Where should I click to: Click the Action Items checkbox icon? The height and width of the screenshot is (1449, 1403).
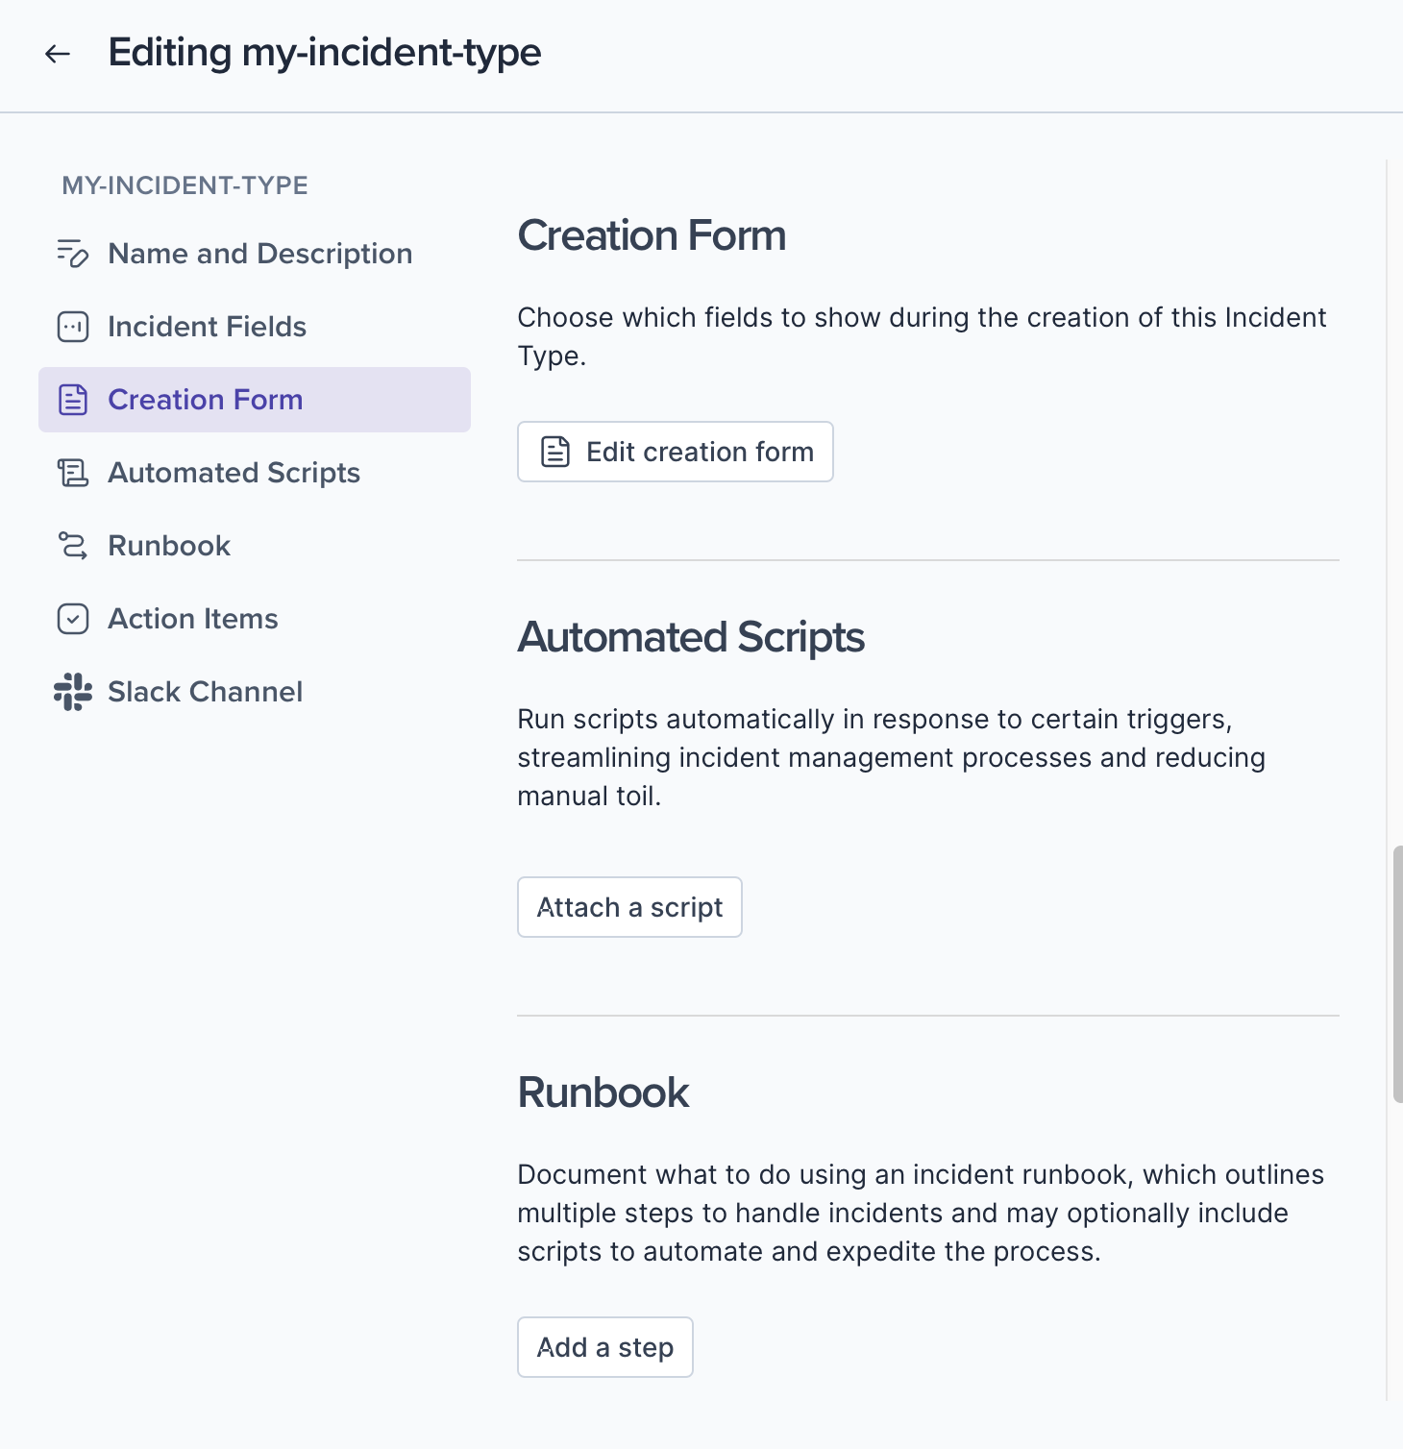pyautogui.click(x=73, y=619)
